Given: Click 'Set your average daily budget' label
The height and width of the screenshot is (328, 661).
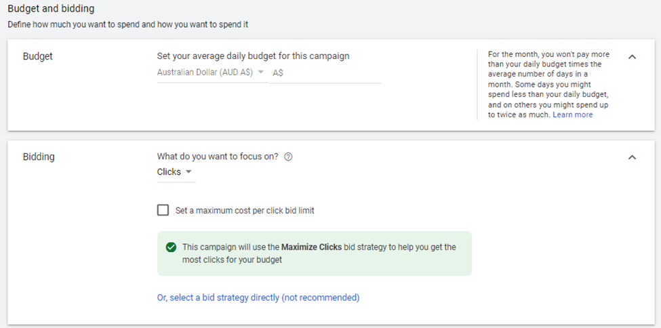Looking at the screenshot, I should click(253, 56).
